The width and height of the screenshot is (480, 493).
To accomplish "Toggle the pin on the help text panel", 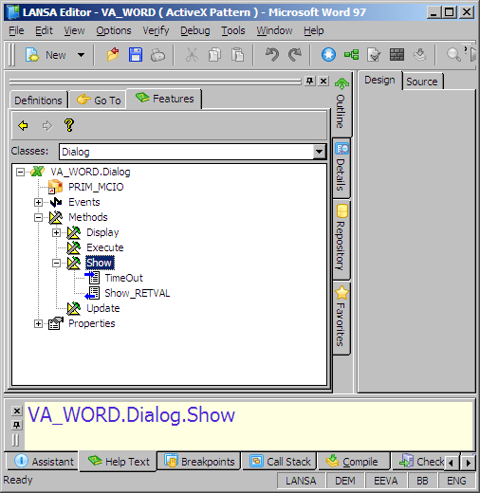I will tap(17, 425).
